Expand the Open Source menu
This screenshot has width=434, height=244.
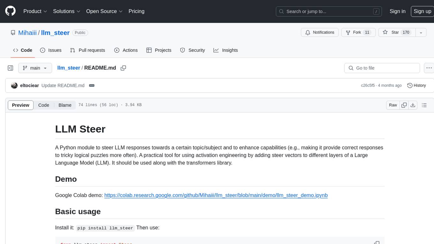(104, 11)
